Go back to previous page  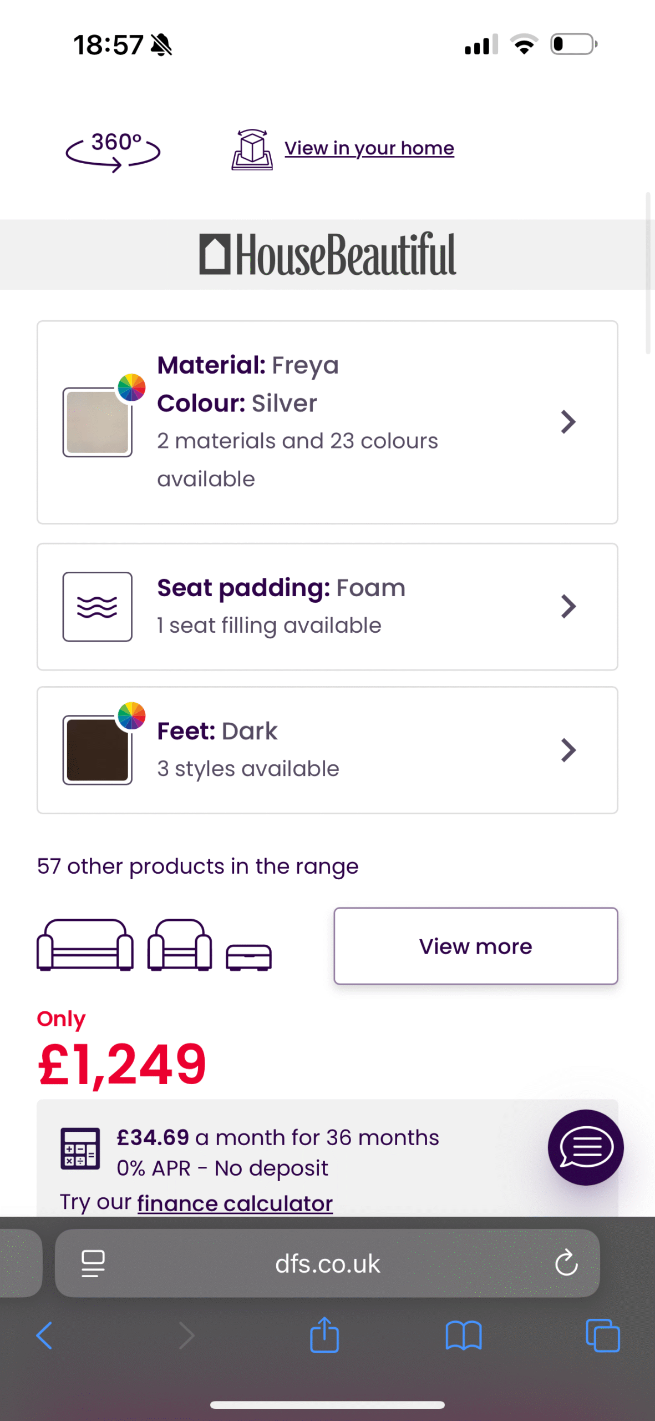pos(44,1336)
